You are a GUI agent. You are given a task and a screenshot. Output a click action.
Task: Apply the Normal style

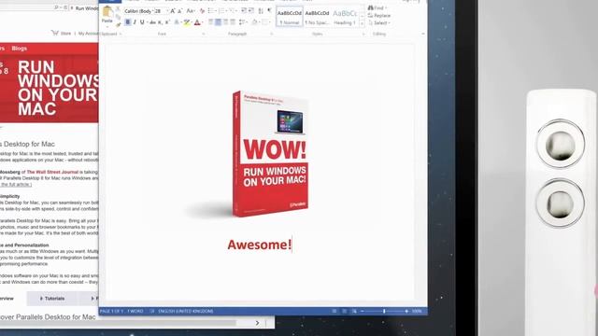tap(290, 17)
